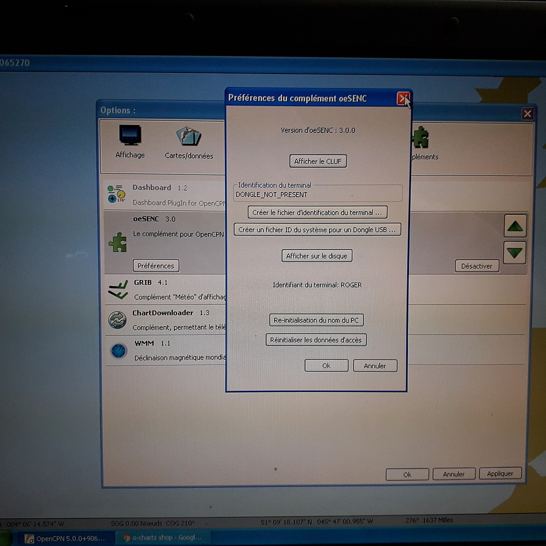
Task: Click the GRIB plugin icon
Action: click(x=118, y=291)
